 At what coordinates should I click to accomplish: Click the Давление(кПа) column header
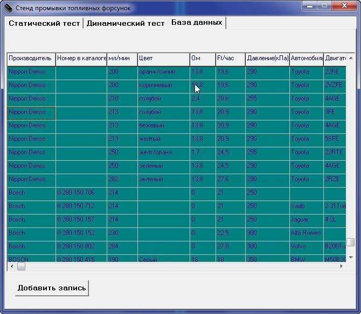point(267,58)
